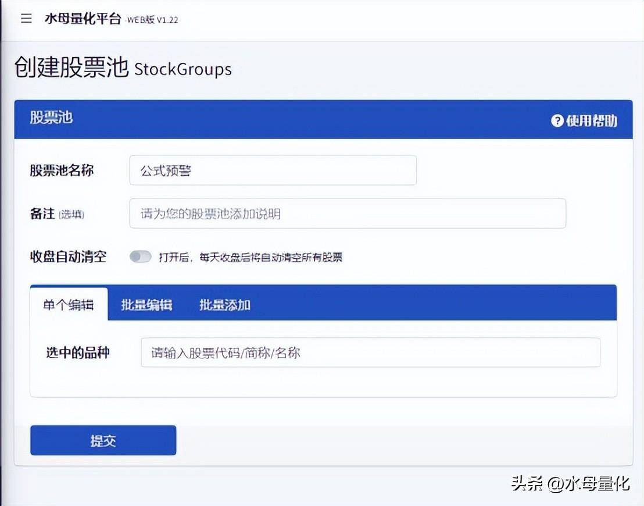Focus the 选中的品种 stock code input
The width and height of the screenshot is (644, 506).
point(370,352)
